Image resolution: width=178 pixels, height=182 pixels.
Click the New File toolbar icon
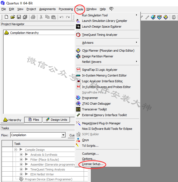(6, 17)
